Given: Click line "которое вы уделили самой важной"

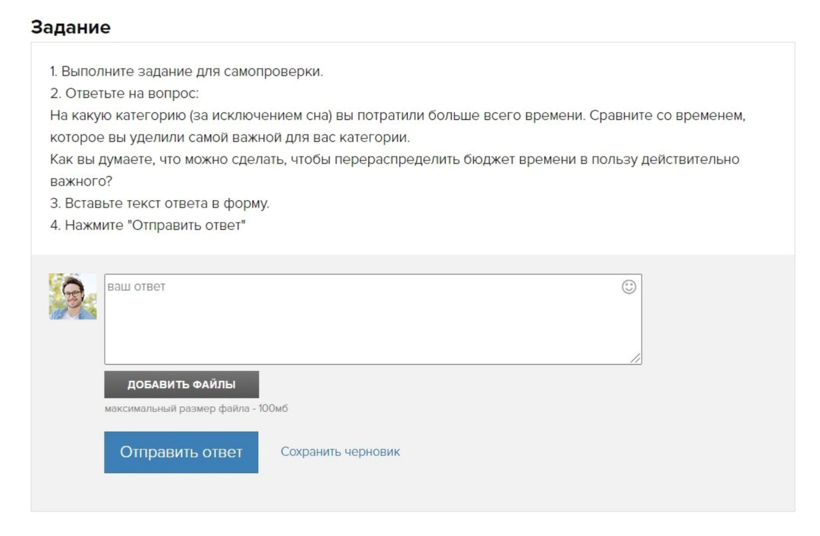Looking at the screenshot, I should [230, 137].
